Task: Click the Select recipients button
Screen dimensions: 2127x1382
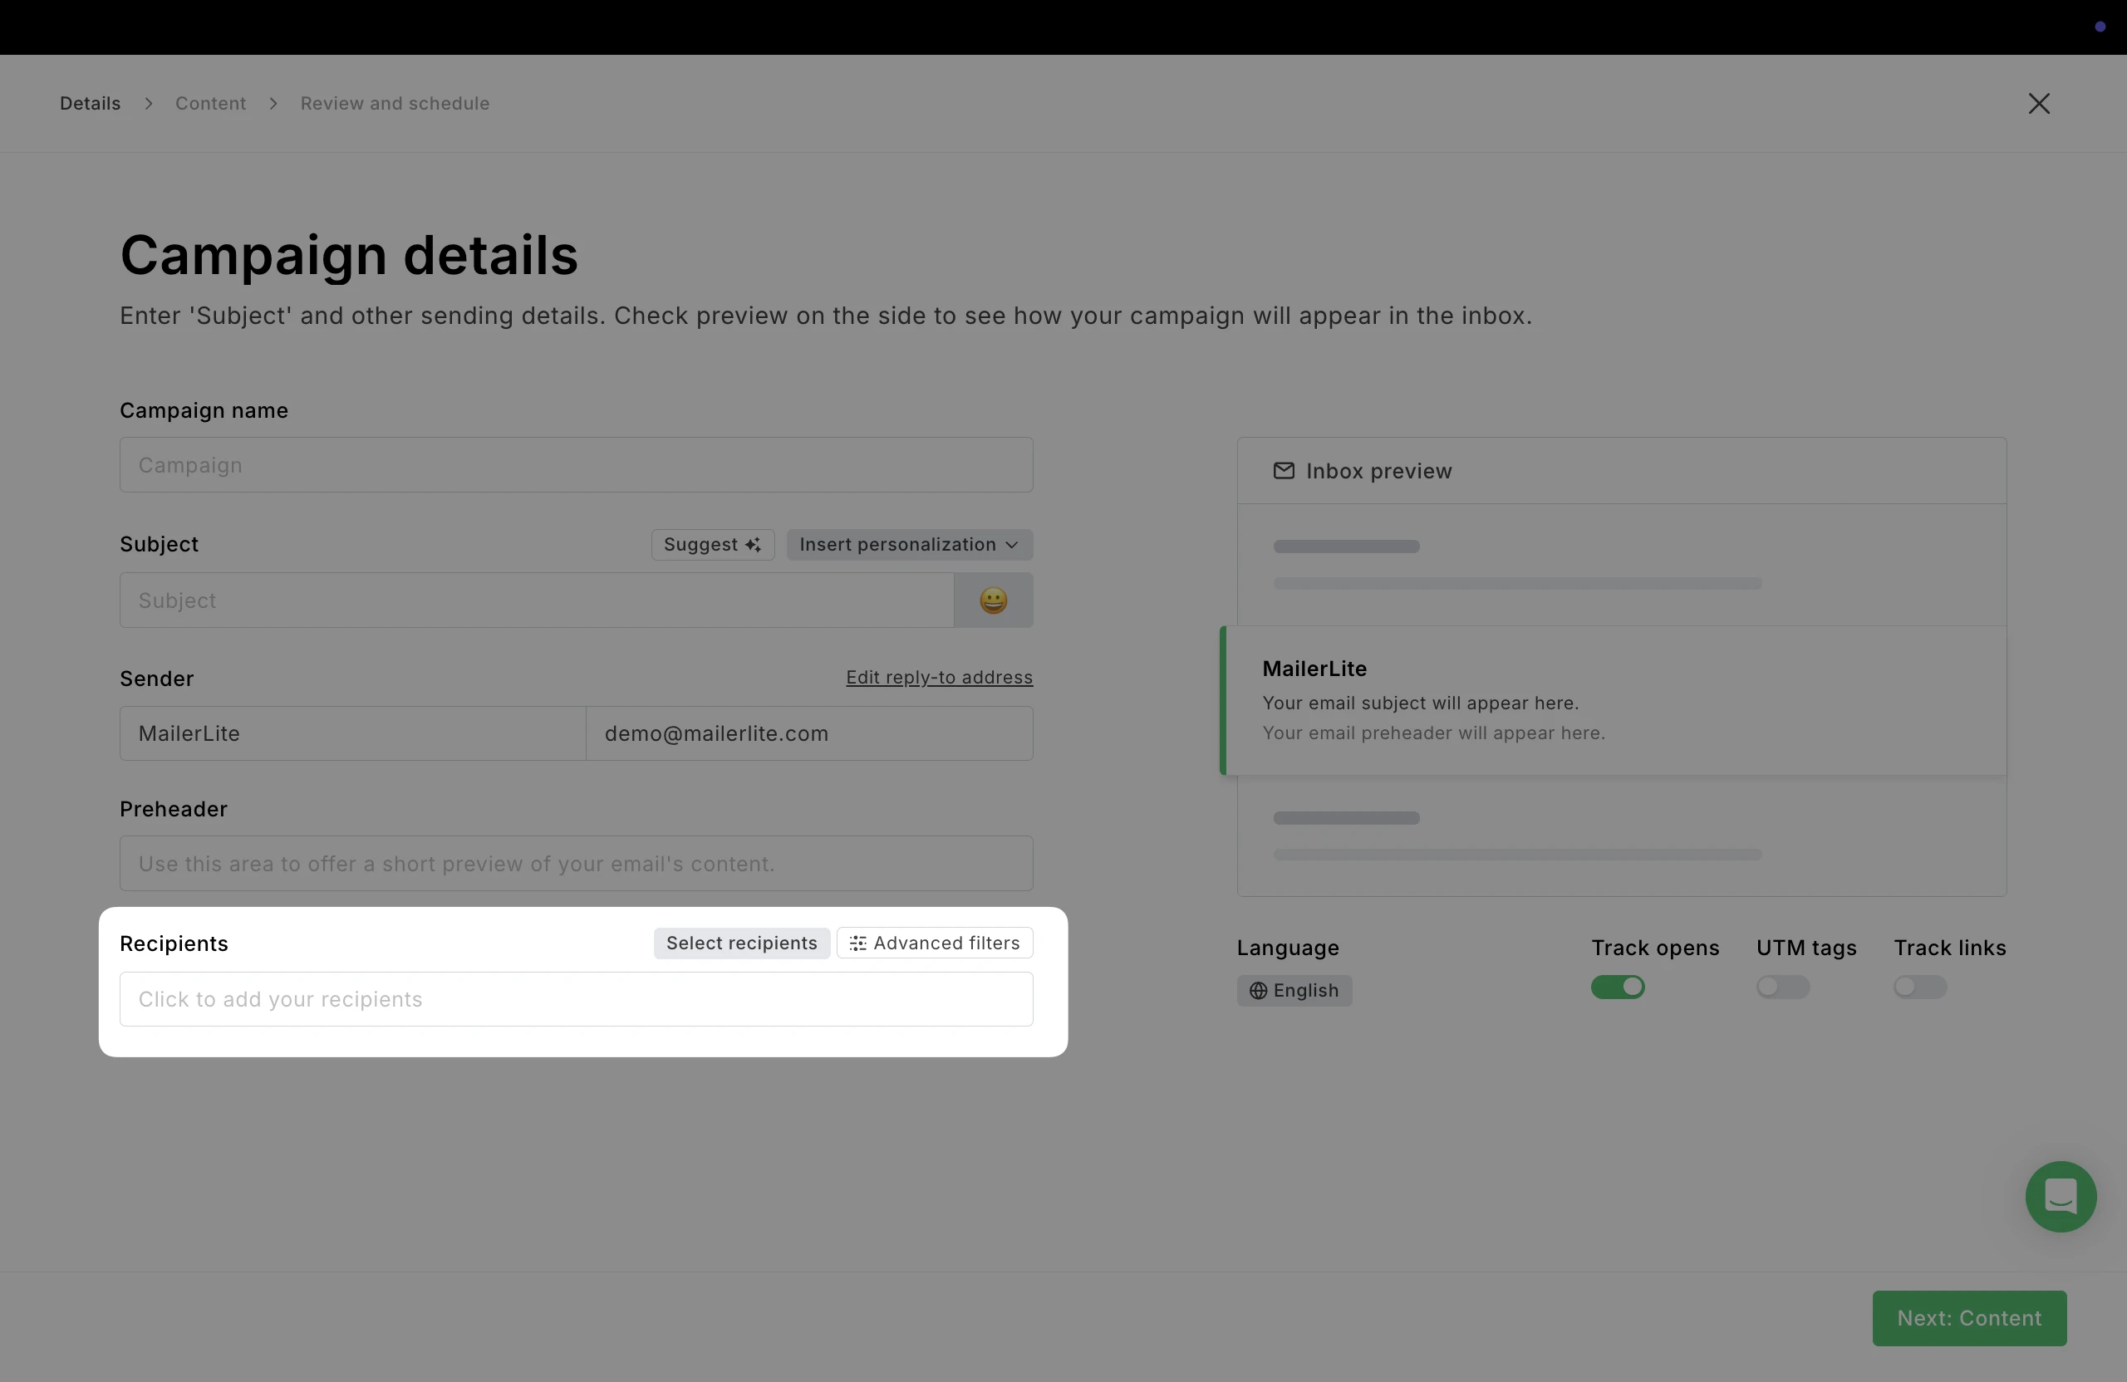Action: 741,943
